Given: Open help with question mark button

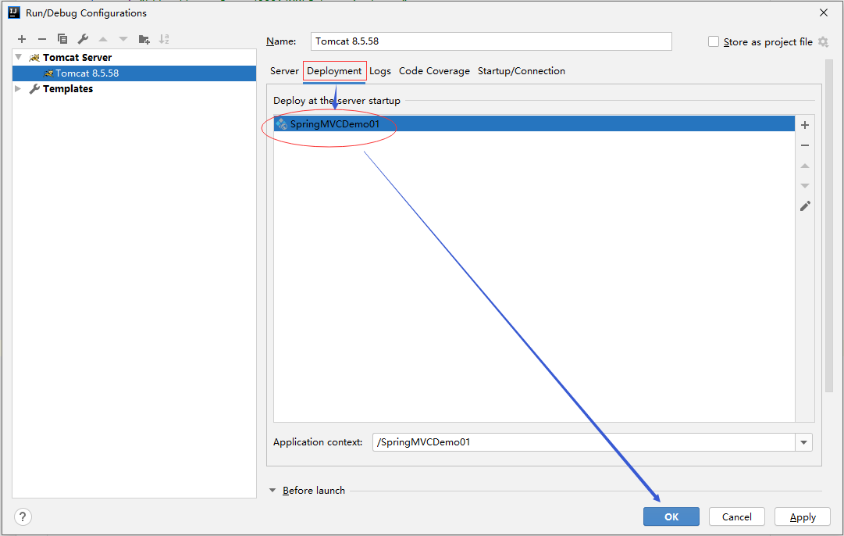Looking at the screenshot, I should (23, 517).
